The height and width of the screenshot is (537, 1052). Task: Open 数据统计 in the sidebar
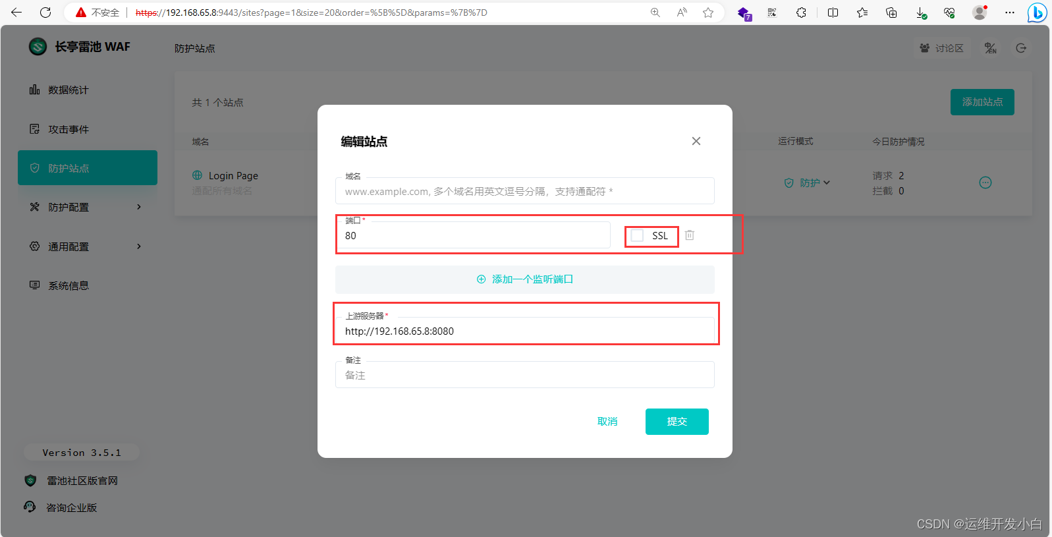point(88,90)
